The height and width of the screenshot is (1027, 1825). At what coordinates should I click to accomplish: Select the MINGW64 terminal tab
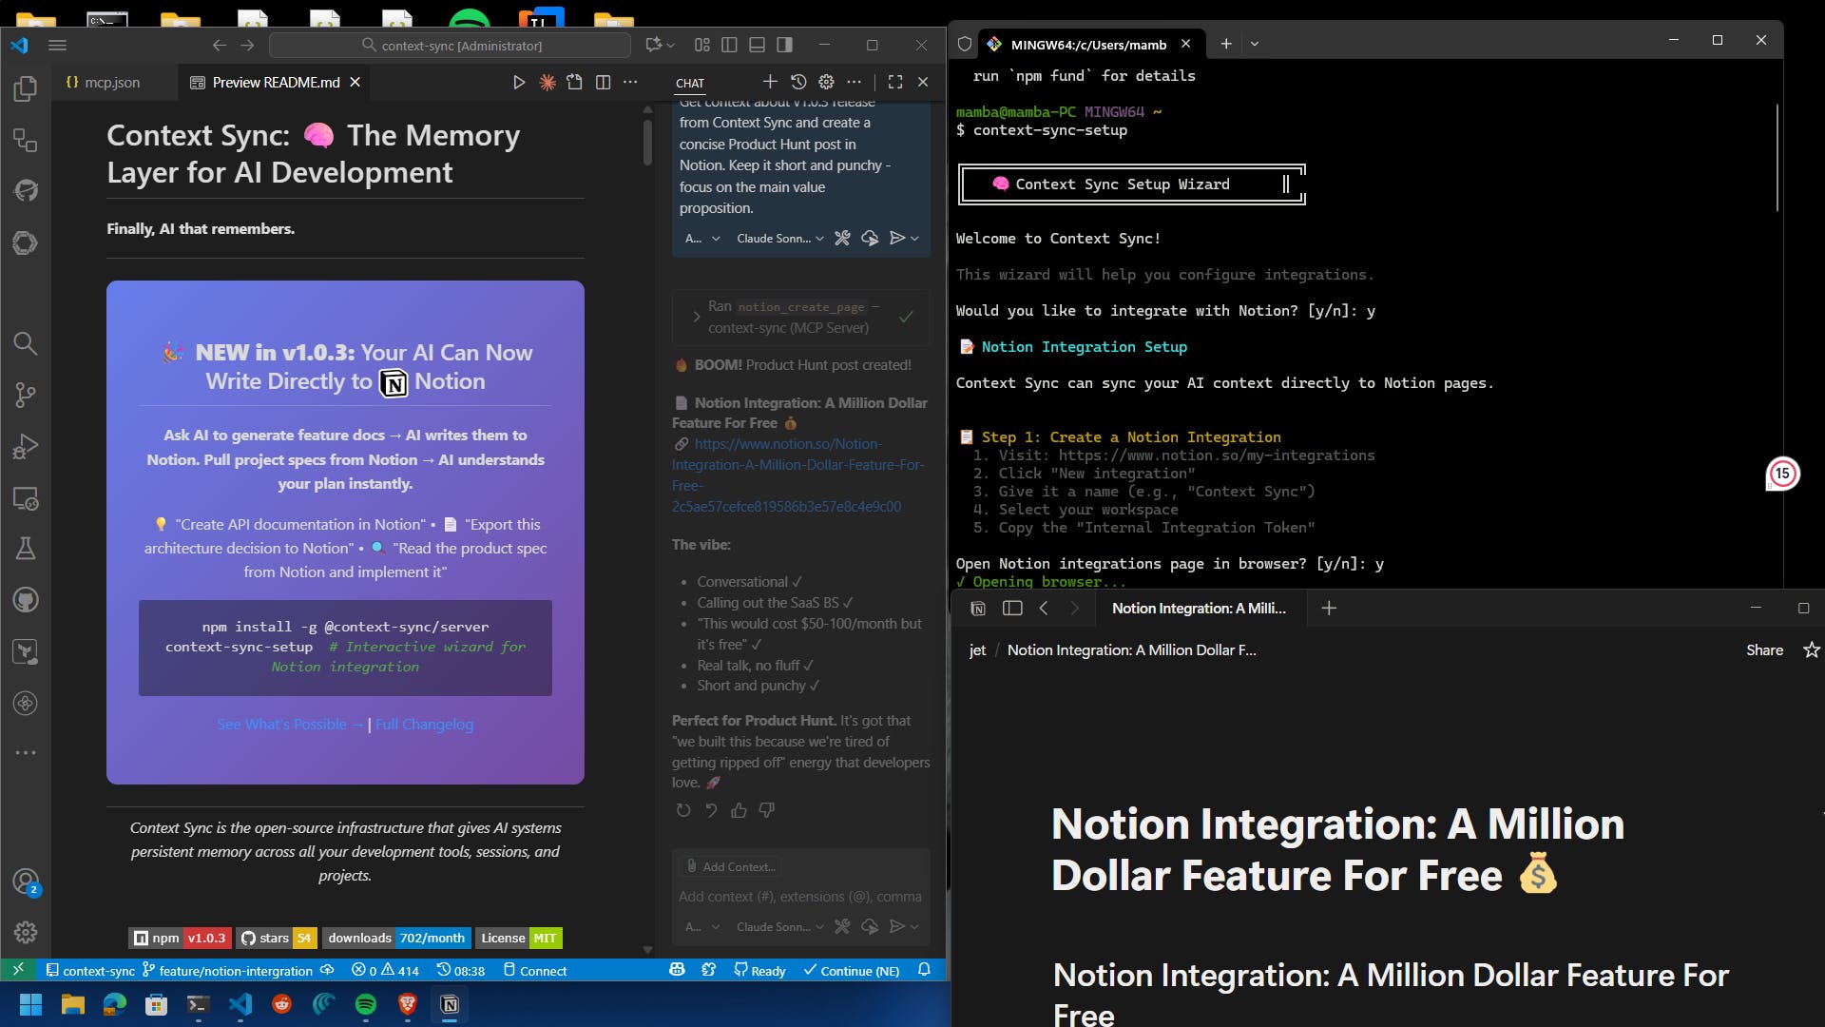[1087, 44]
